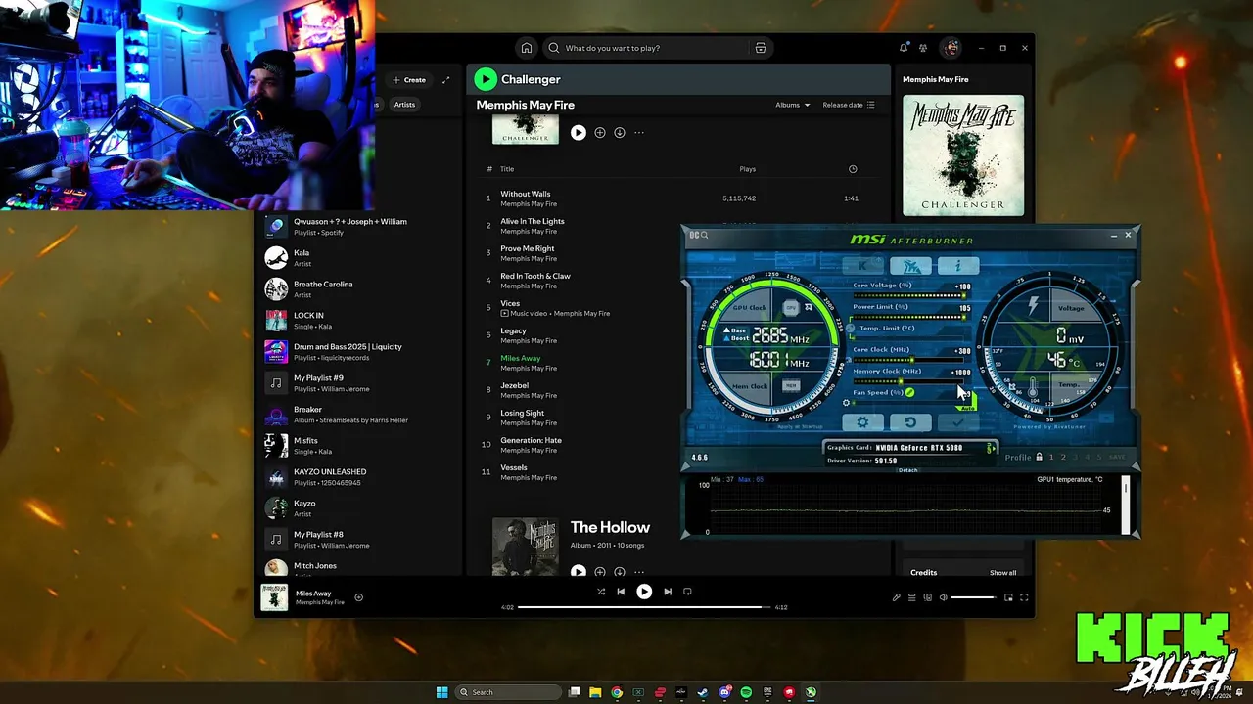Image resolution: width=1253 pixels, height=704 pixels.
Task: Select Artists filter chip in library
Action: point(404,105)
